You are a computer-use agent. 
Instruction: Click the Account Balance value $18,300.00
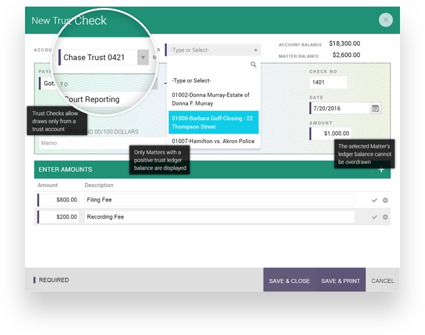tap(345, 43)
